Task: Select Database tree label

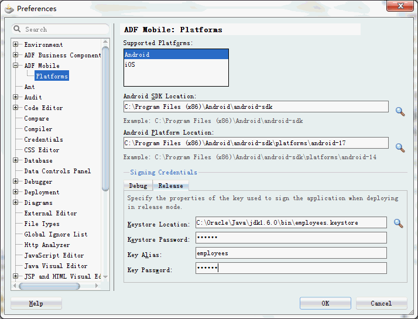Action: click(x=38, y=160)
